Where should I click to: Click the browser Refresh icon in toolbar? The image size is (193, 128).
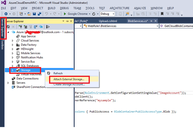94,14
